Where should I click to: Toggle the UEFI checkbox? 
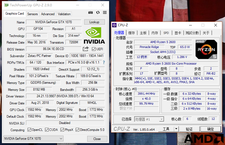pos(94,49)
